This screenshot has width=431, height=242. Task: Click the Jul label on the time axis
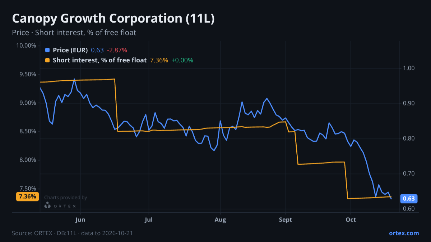148,219
